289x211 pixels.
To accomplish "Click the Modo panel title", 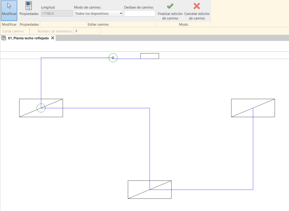I will 184,25.
